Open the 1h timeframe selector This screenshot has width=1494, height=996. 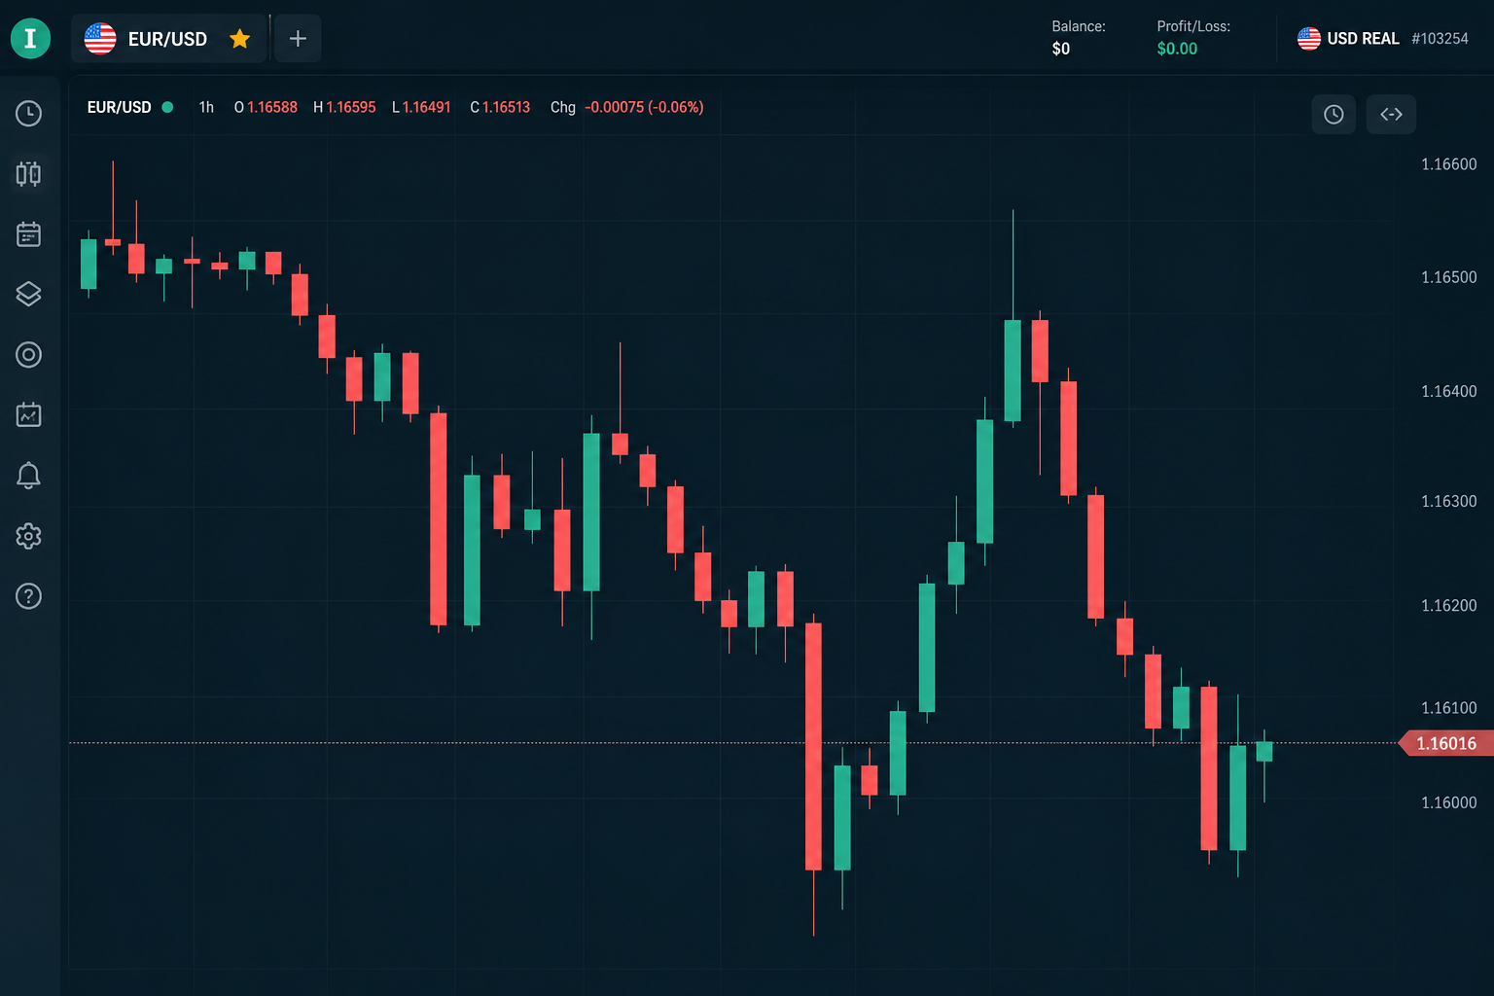click(x=206, y=107)
